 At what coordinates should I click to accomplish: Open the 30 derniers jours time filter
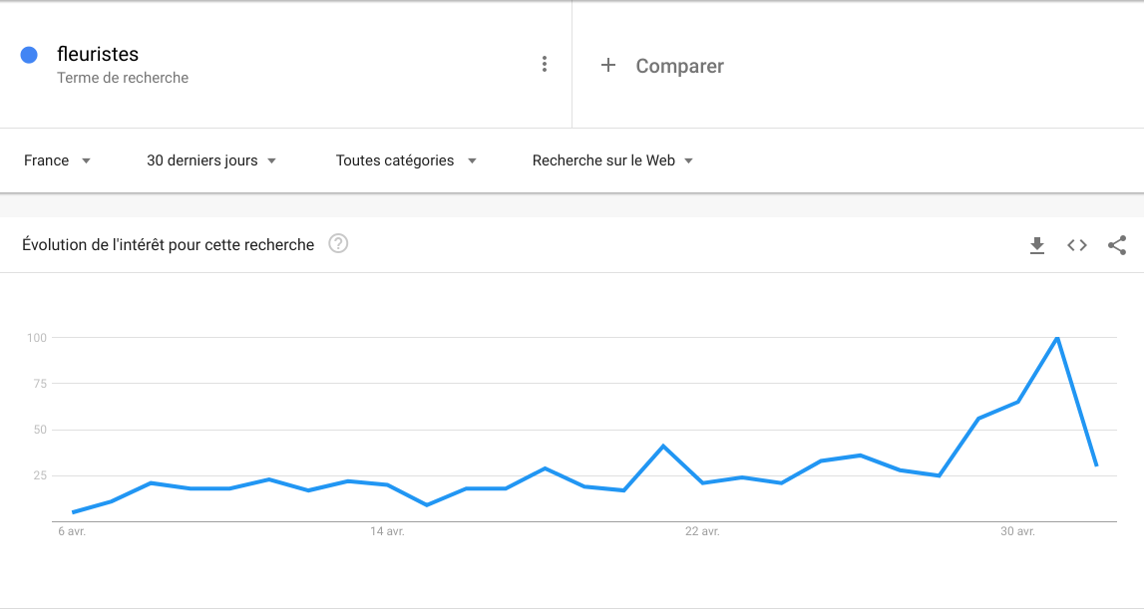tap(211, 160)
